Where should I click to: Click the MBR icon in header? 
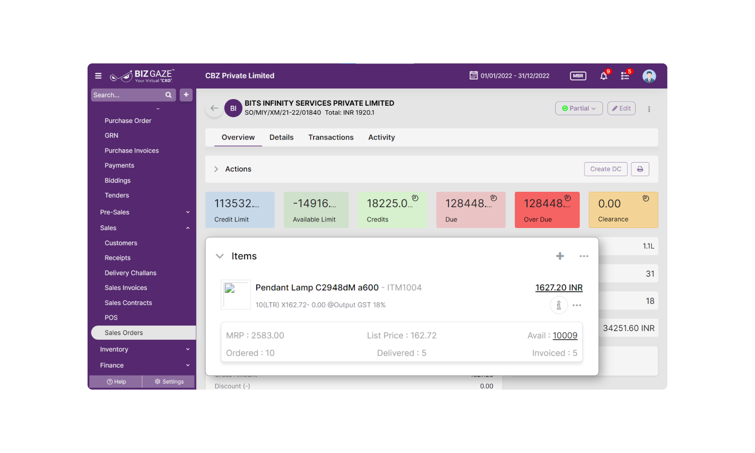[578, 76]
